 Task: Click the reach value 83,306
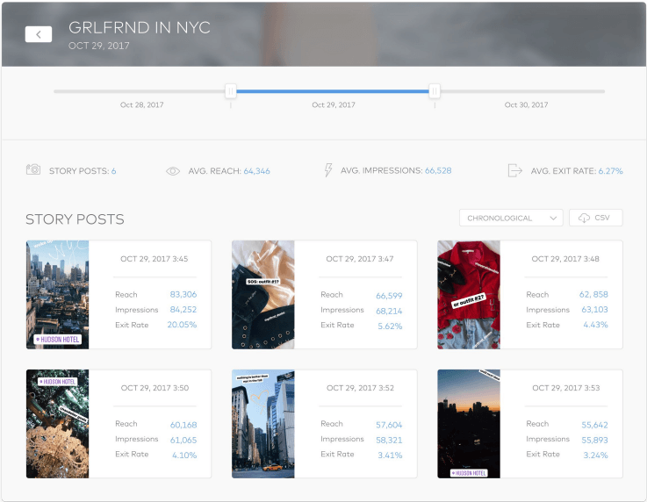(x=183, y=294)
